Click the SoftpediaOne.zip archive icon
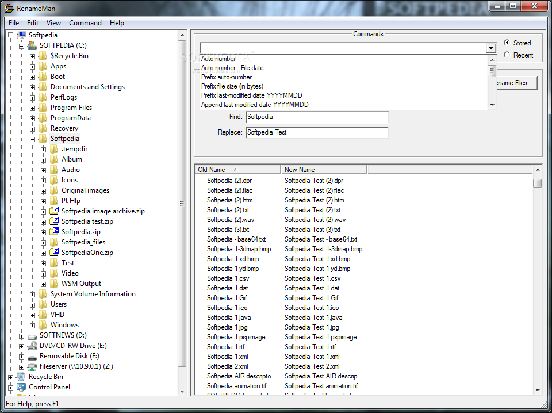Image resolution: width=552 pixels, height=413 pixels. click(54, 253)
